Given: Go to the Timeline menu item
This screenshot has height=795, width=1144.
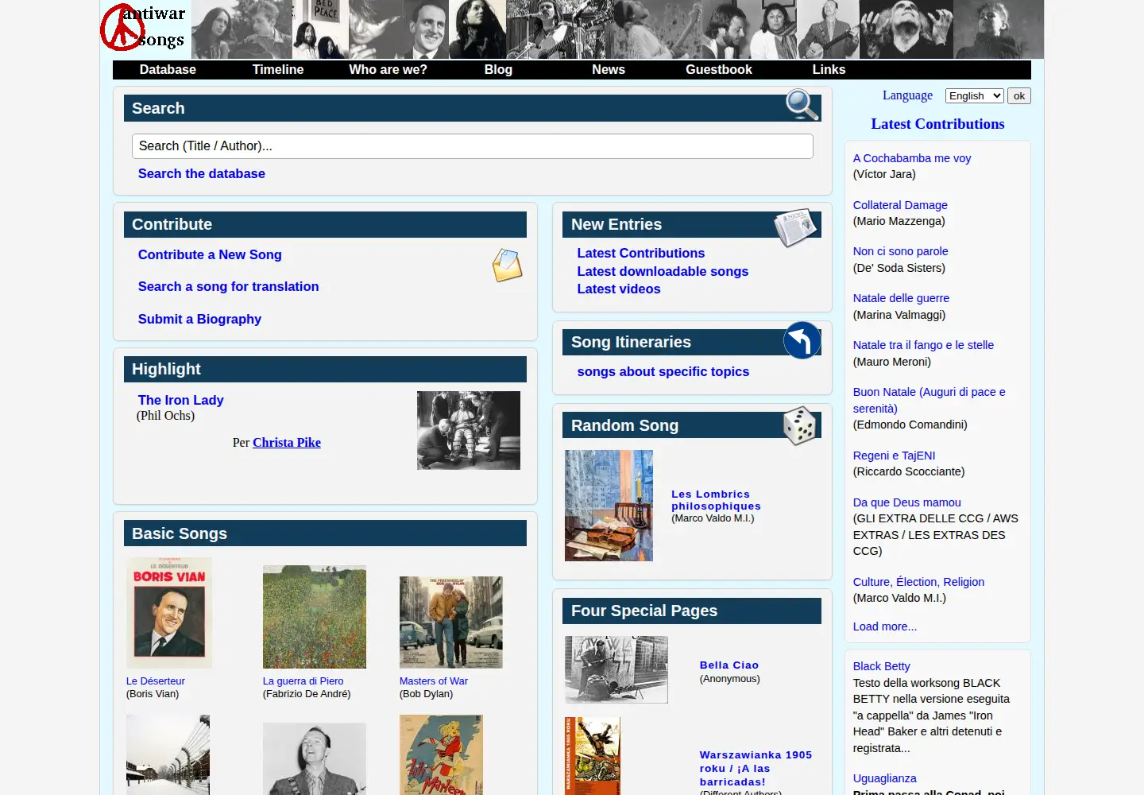Looking at the screenshot, I should pos(278,70).
